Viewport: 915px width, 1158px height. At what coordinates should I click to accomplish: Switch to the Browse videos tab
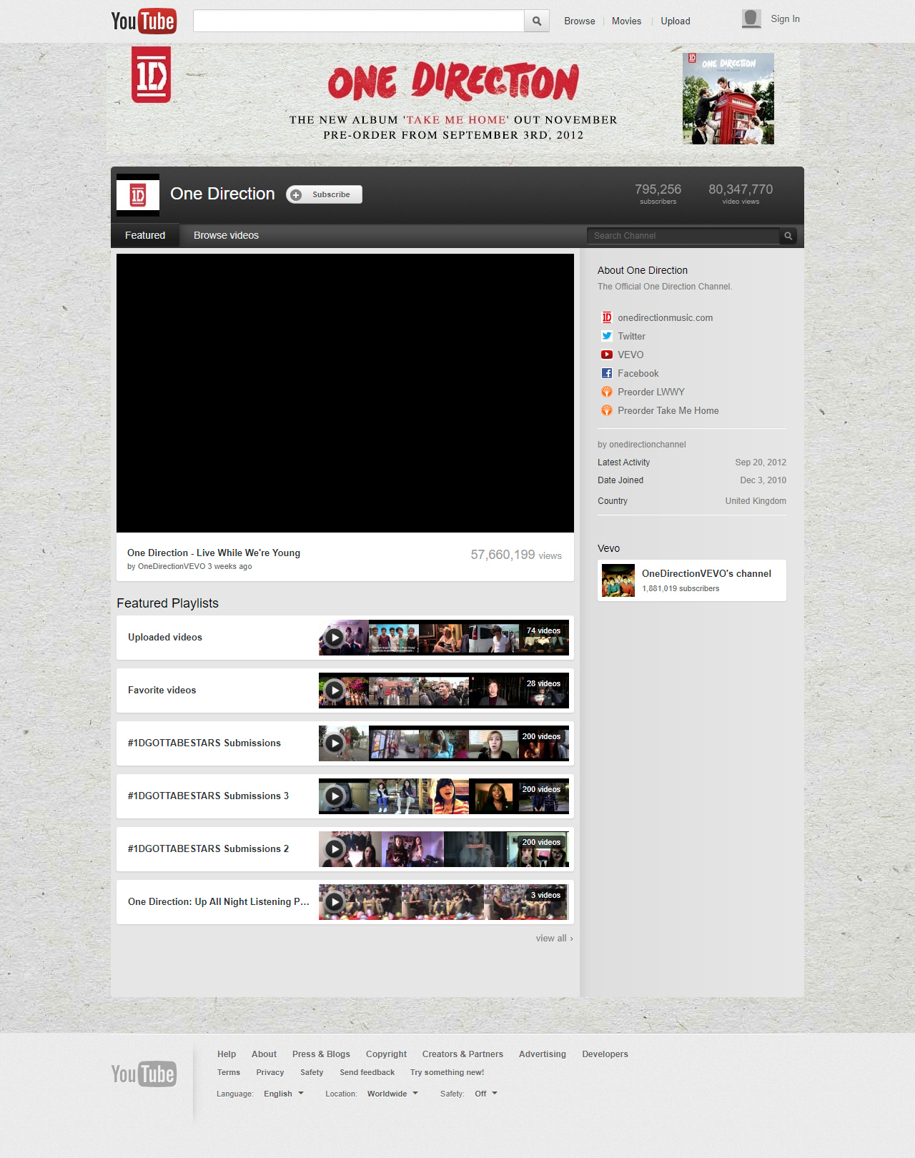tap(226, 235)
